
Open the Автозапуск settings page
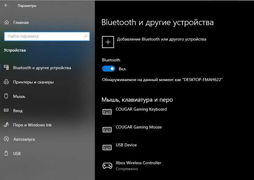(24, 139)
